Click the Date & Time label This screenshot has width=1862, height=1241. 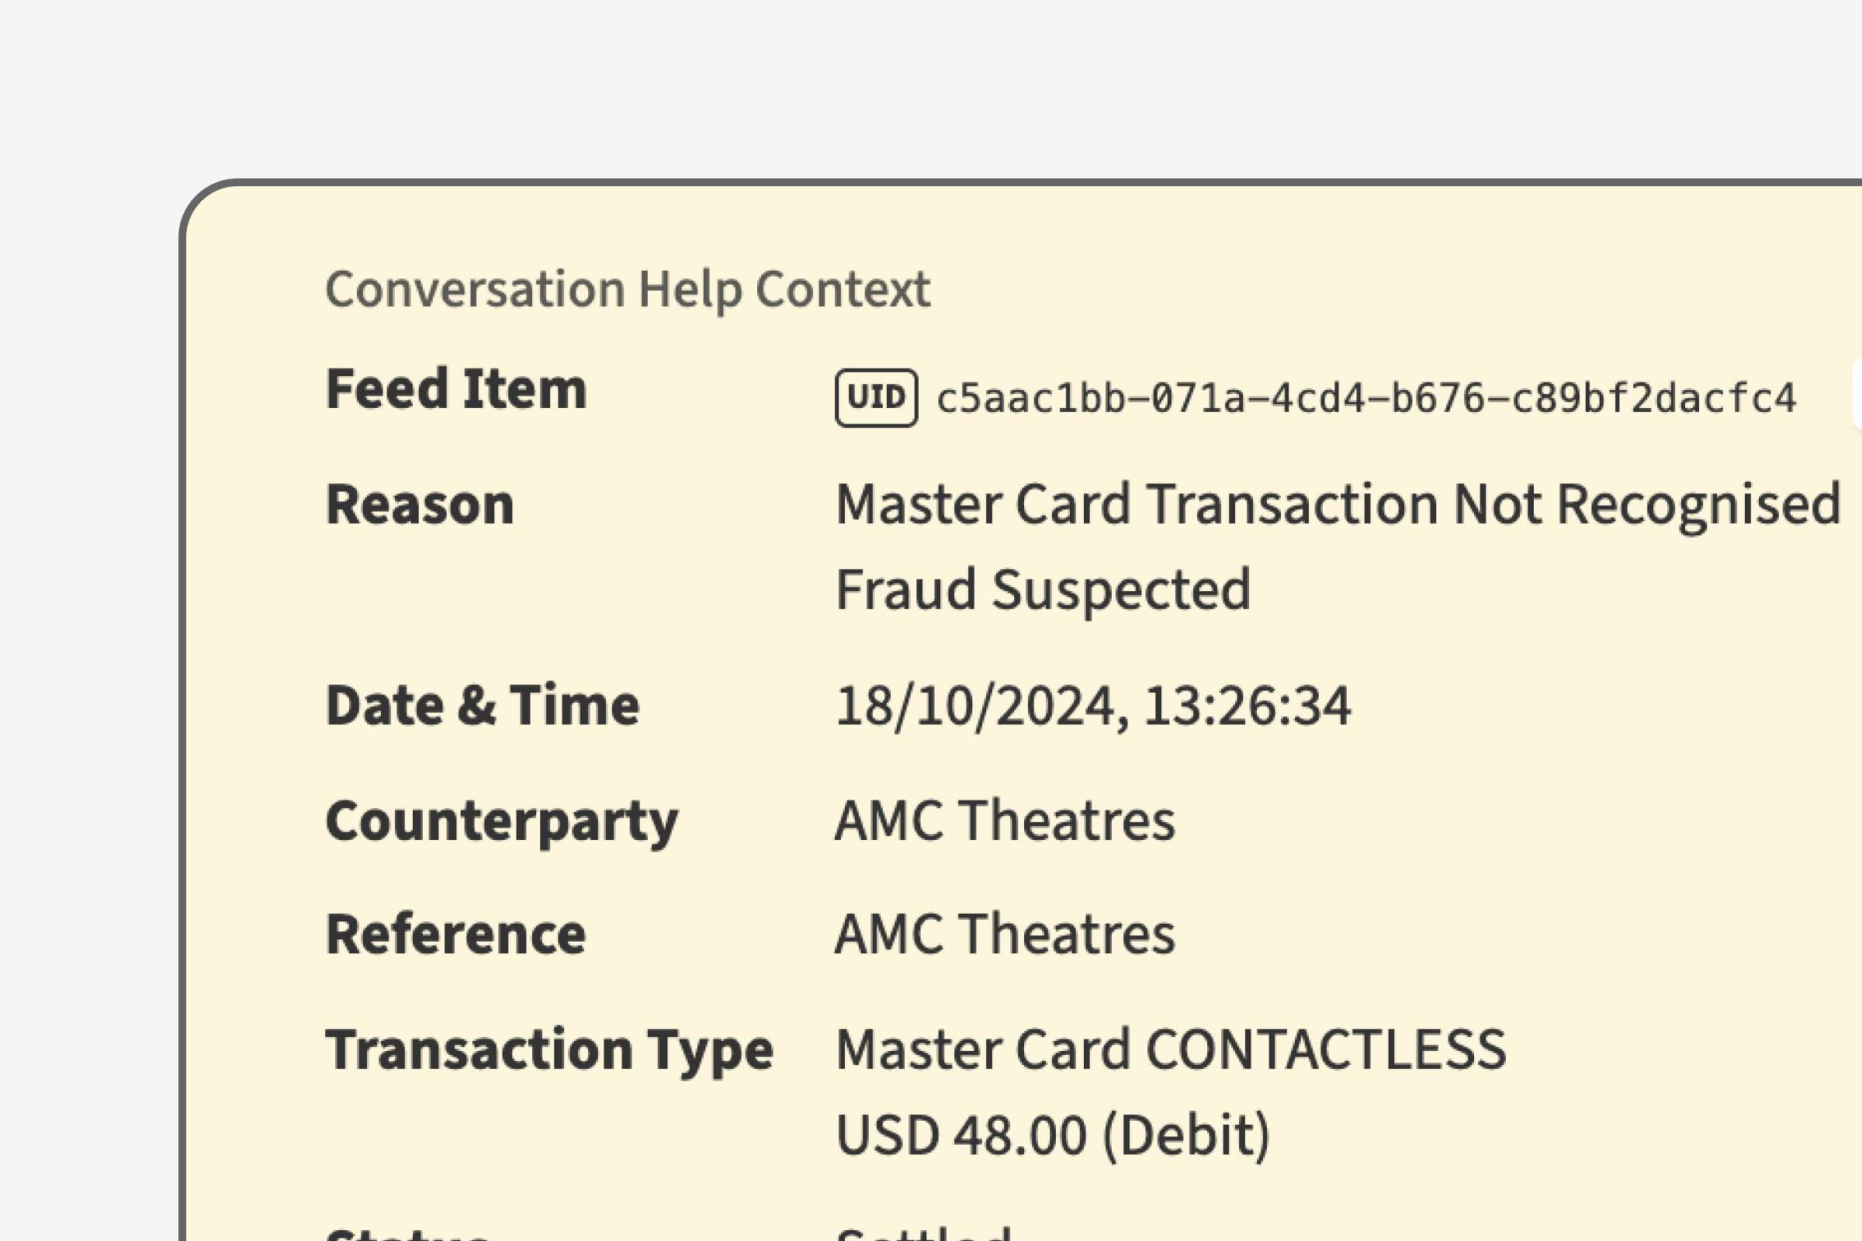pos(482,705)
